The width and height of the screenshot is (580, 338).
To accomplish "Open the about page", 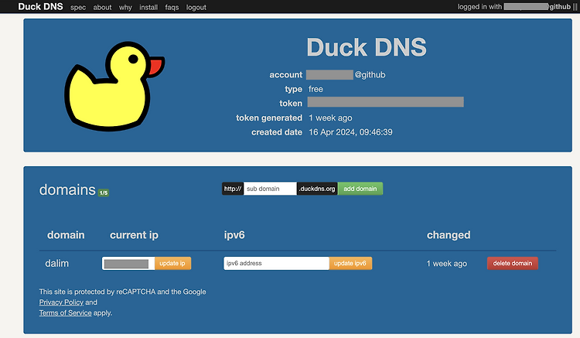I will pyautogui.click(x=102, y=8).
